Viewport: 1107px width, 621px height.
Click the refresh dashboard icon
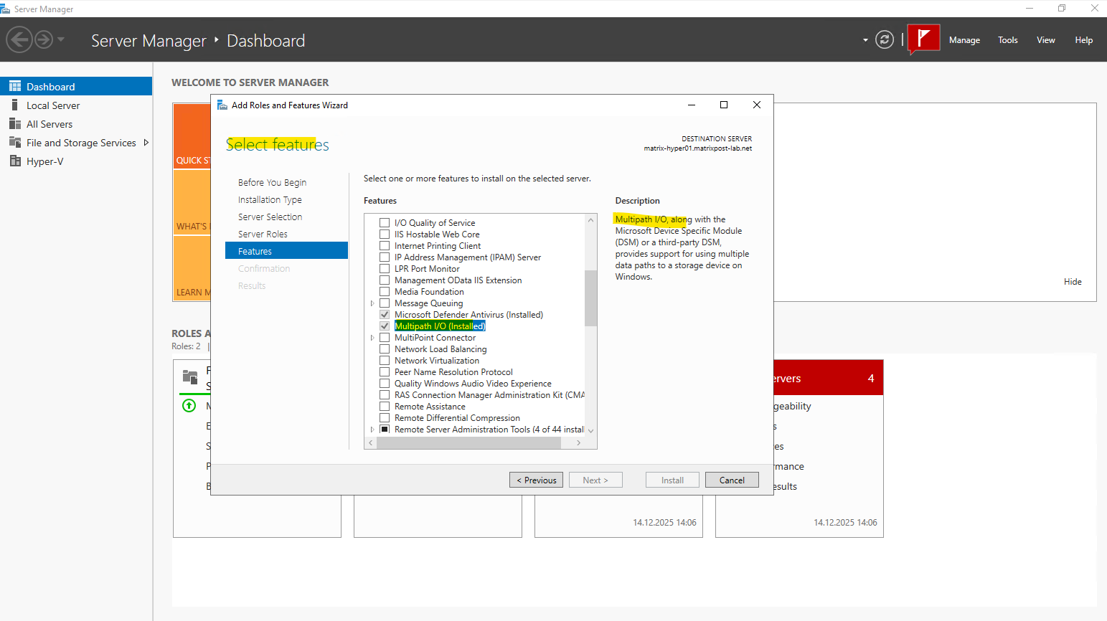point(885,40)
